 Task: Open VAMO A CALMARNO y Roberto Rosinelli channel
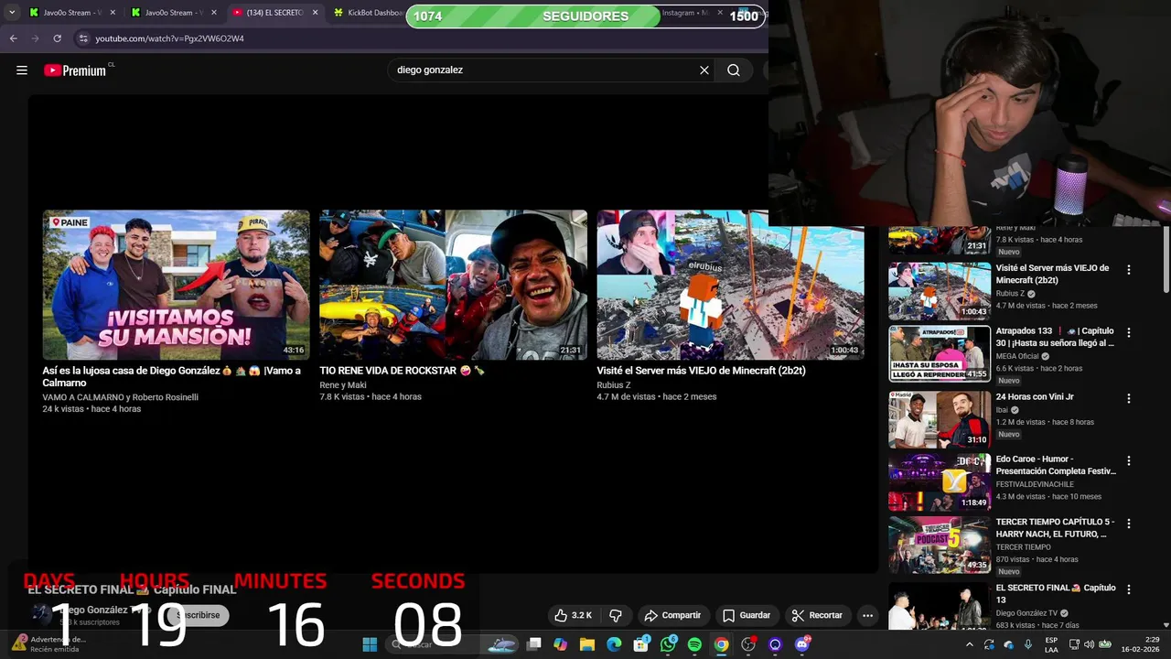point(120,397)
